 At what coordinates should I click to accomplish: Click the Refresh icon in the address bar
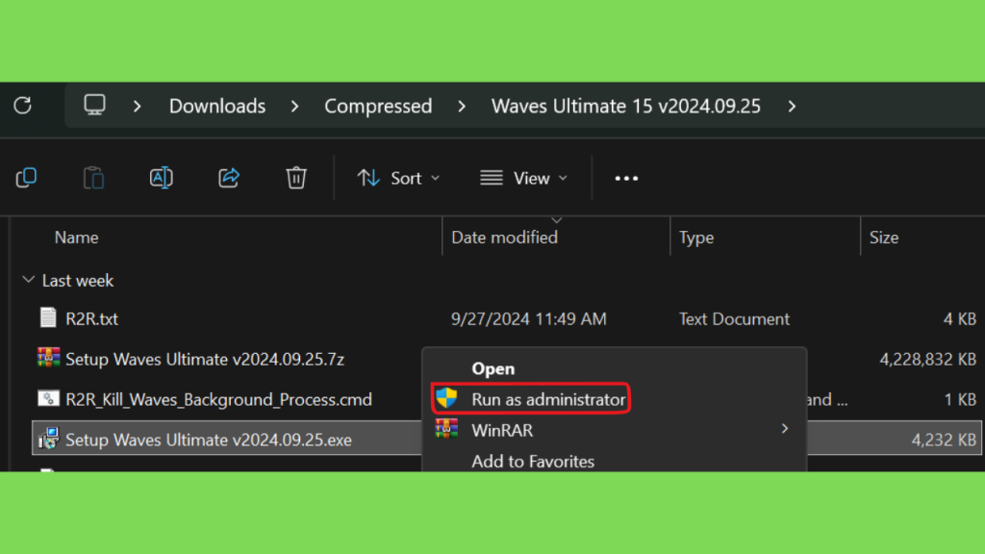[x=23, y=106]
